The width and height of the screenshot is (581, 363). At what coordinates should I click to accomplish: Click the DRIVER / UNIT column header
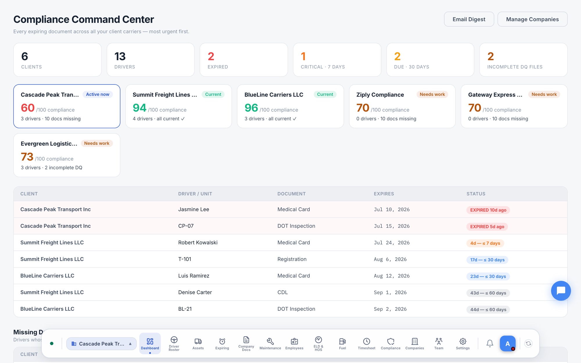(x=195, y=194)
